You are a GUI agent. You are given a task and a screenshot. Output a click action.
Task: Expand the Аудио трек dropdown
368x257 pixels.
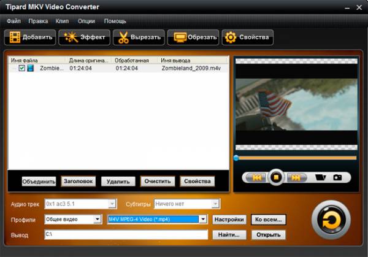pyautogui.click(x=112, y=204)
